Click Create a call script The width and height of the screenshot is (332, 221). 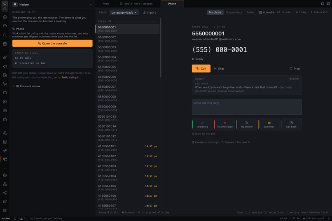[206, 142]
